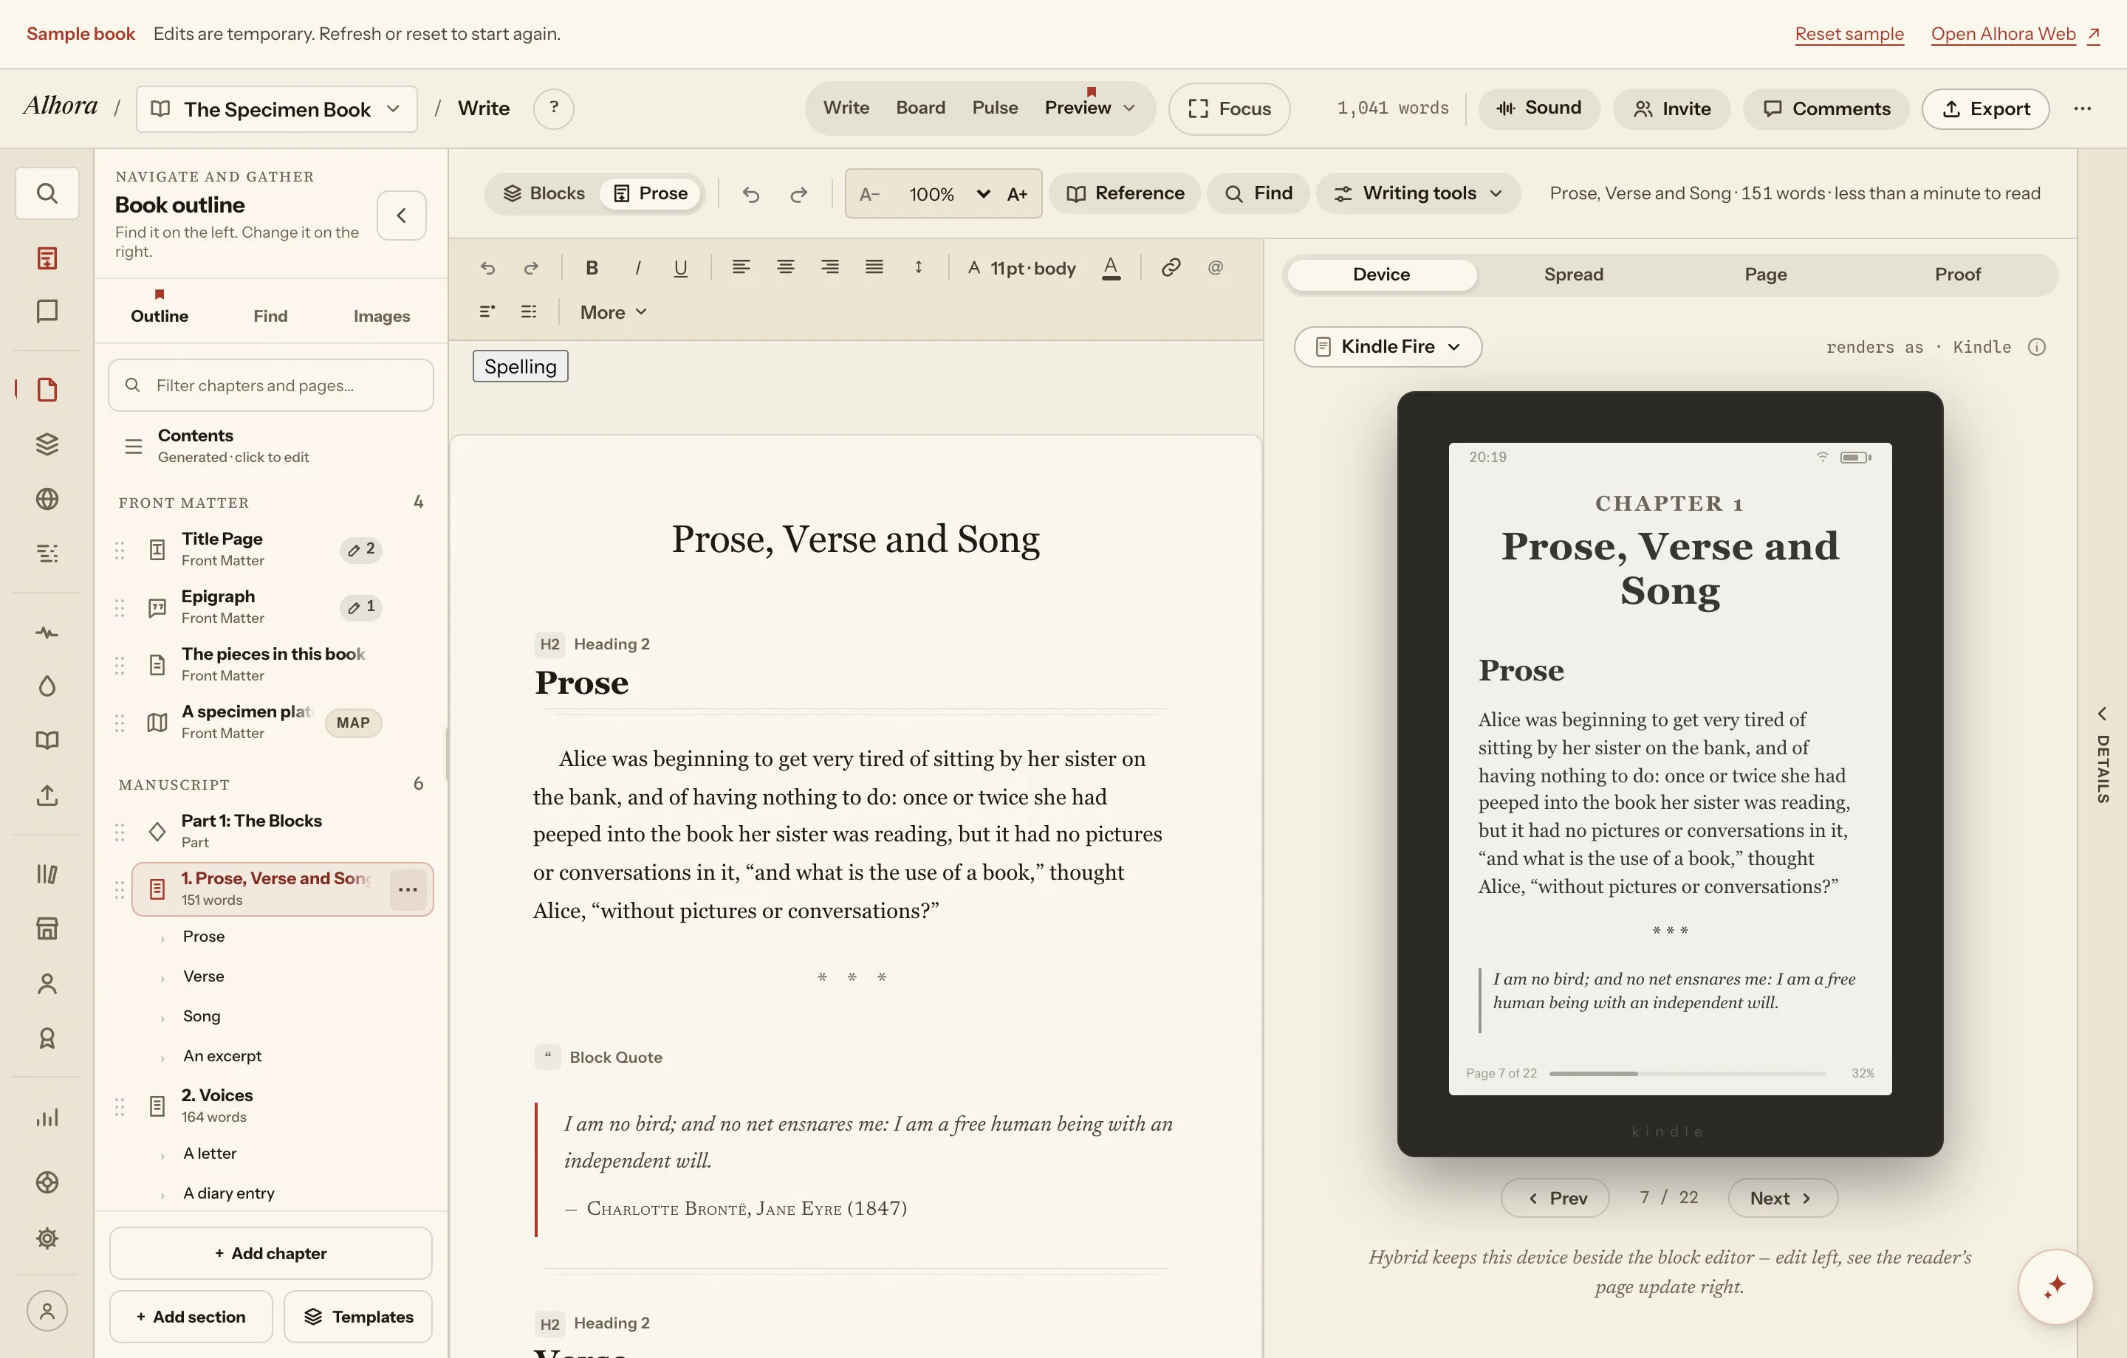
Task: Select the Device preview mode
Action: (x=1380, y=275)
